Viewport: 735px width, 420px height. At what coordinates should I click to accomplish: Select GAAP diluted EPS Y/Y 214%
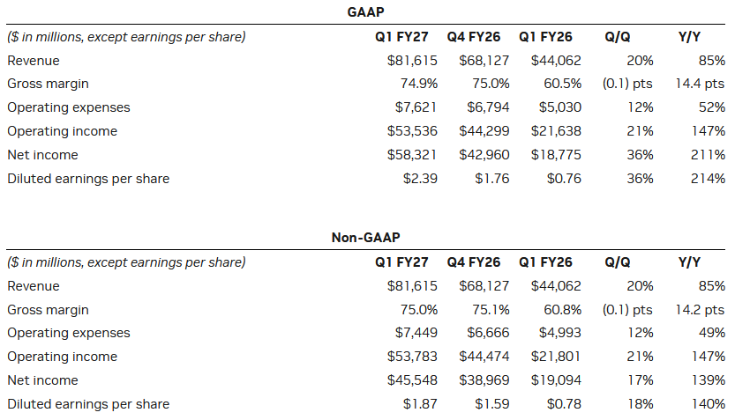[708, 179]
